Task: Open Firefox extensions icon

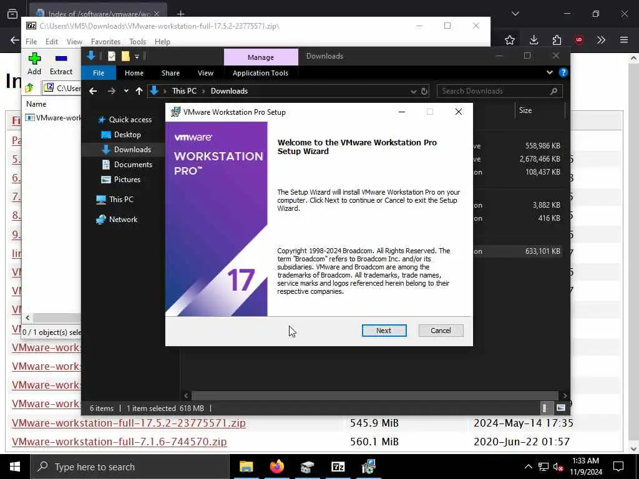Action: coord(557,40)
